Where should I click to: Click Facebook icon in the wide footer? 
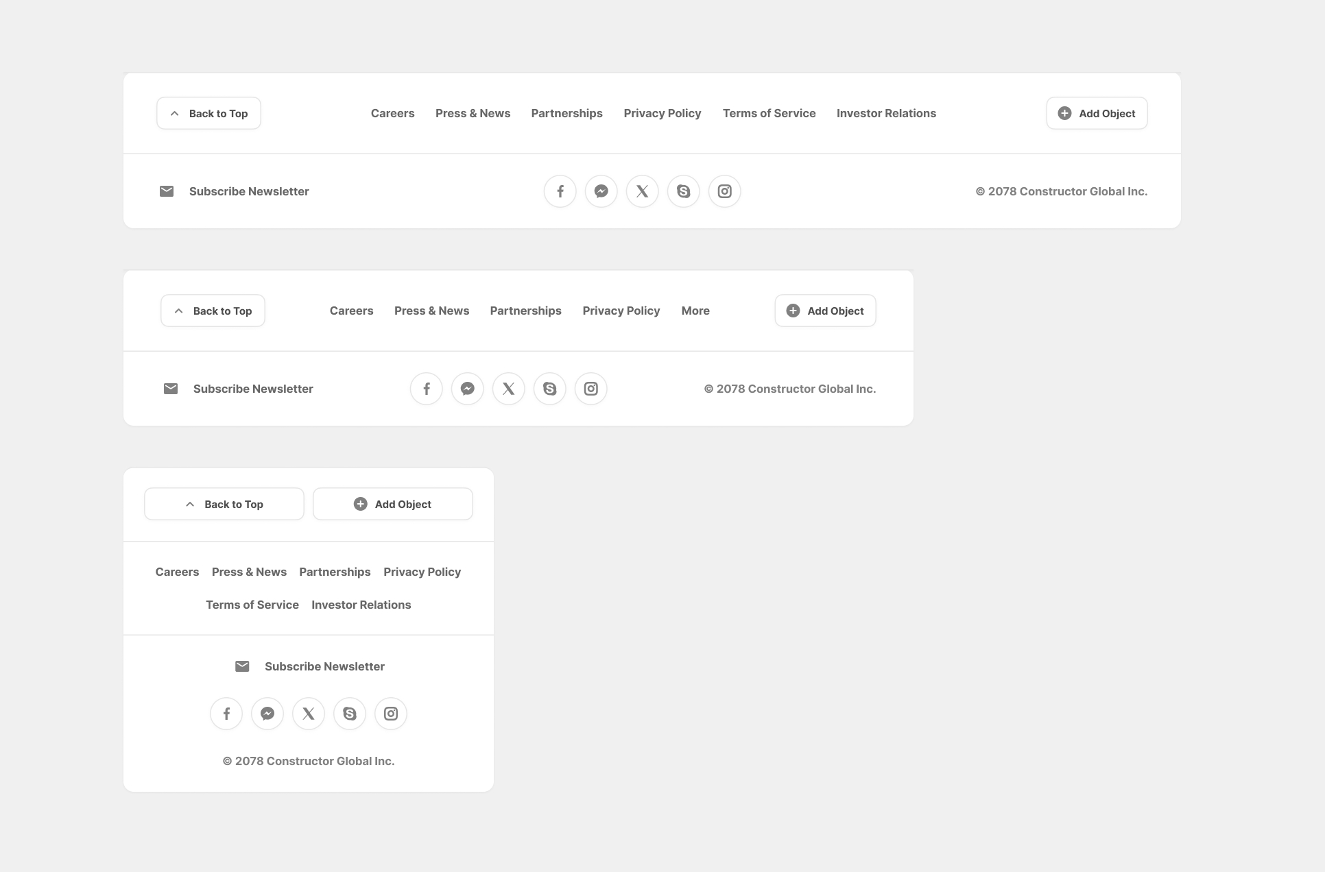pyautogui.click(x=560, y=191)
